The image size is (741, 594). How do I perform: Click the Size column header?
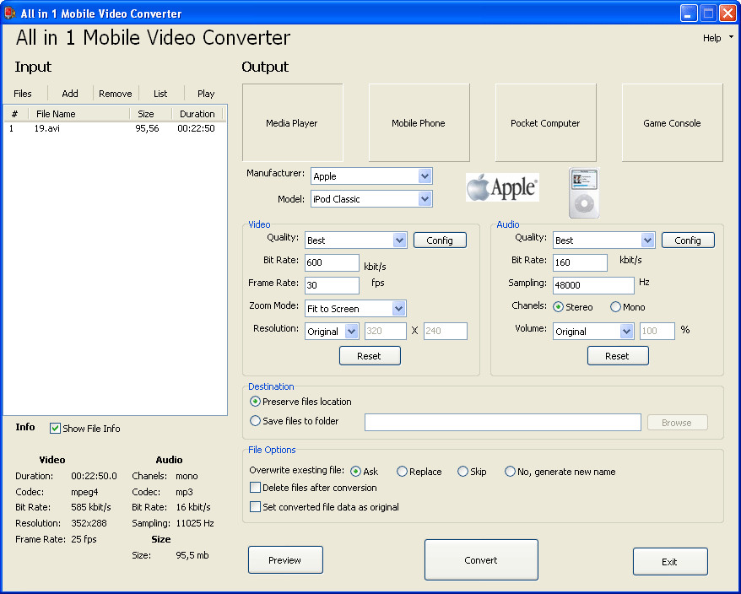(x=150, y=114)
